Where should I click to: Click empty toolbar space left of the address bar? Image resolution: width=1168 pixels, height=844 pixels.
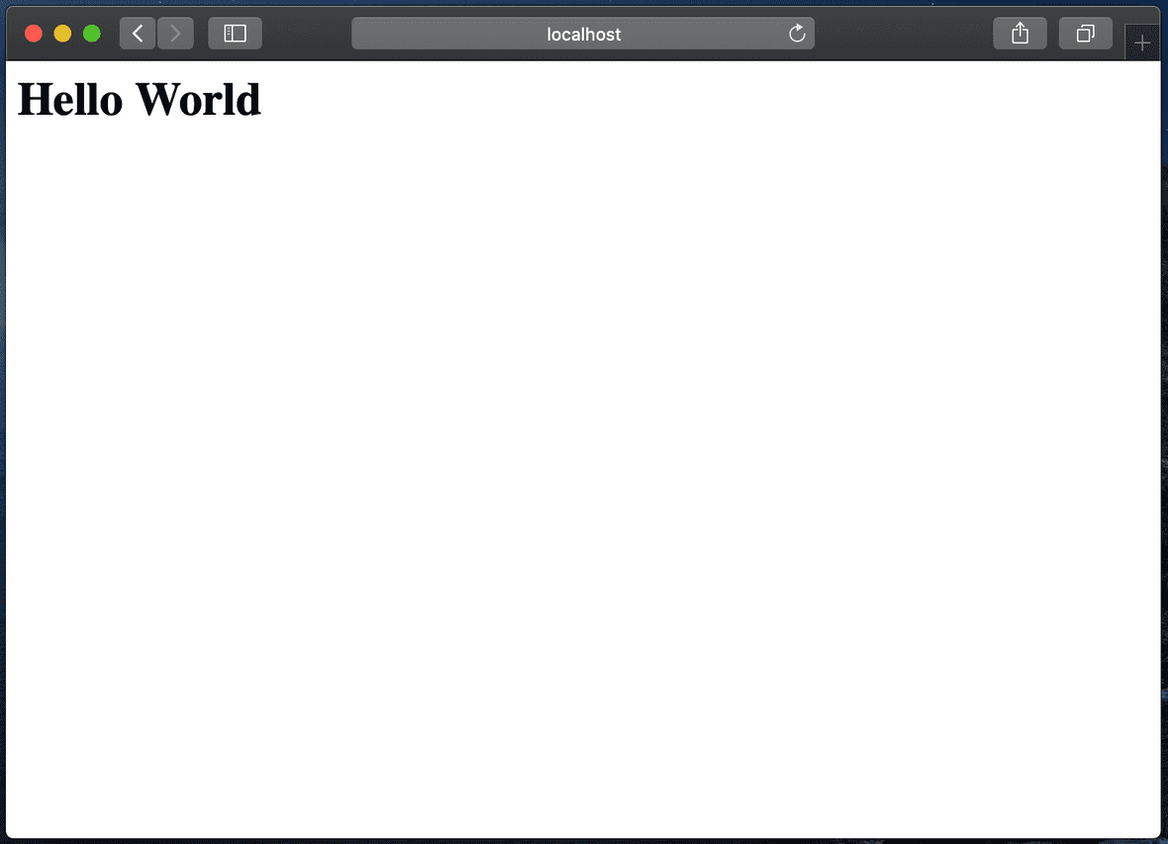(307, 34)
